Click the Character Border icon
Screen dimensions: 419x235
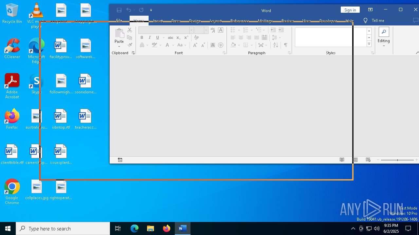[x=221, y=30]
